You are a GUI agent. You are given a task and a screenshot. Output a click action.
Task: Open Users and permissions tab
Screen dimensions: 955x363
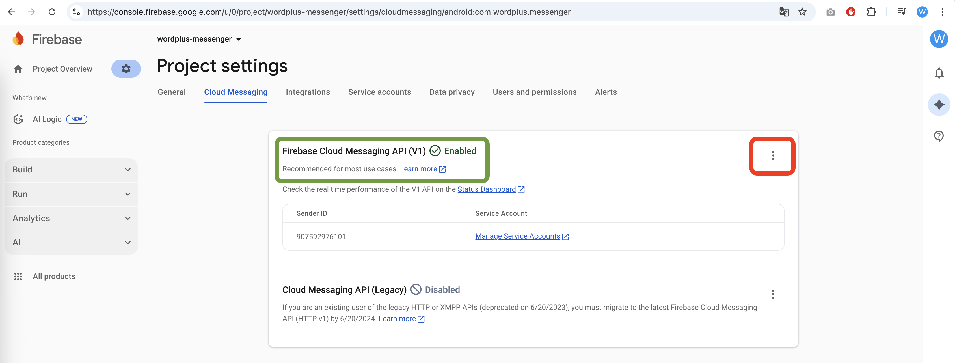[x=535, y=92]
